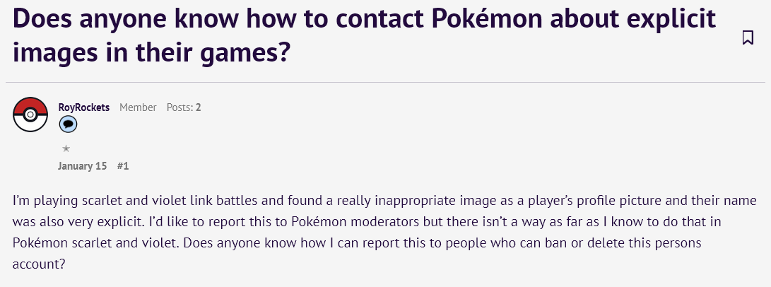Screen dimensions: 771x287
Task: Click post line starting "I'm playing scarlet"
Action: (x=384, y=201)
